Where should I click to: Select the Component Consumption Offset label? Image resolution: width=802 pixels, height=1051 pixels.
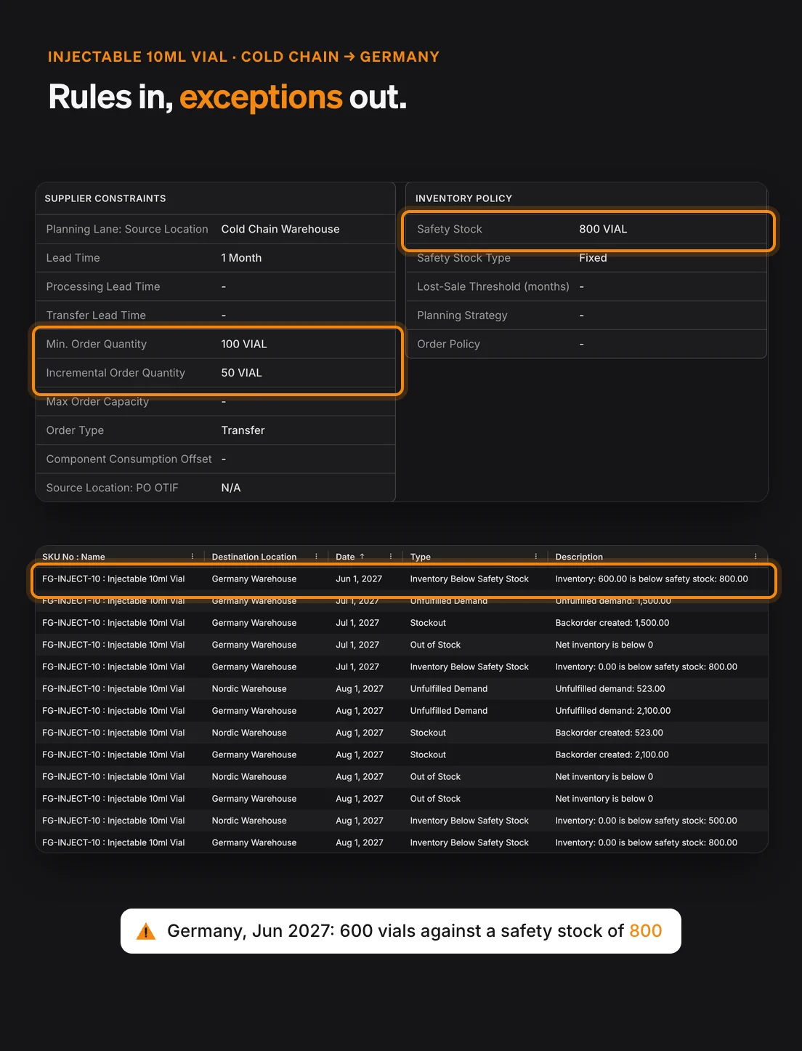click(x=129, y=459)
